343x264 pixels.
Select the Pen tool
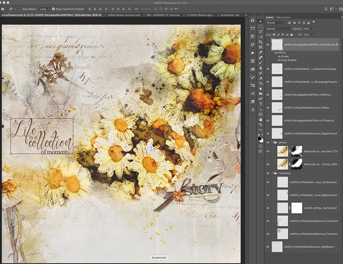coord(260,99)
